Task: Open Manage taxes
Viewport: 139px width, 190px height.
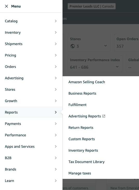Action: point(80,173)
